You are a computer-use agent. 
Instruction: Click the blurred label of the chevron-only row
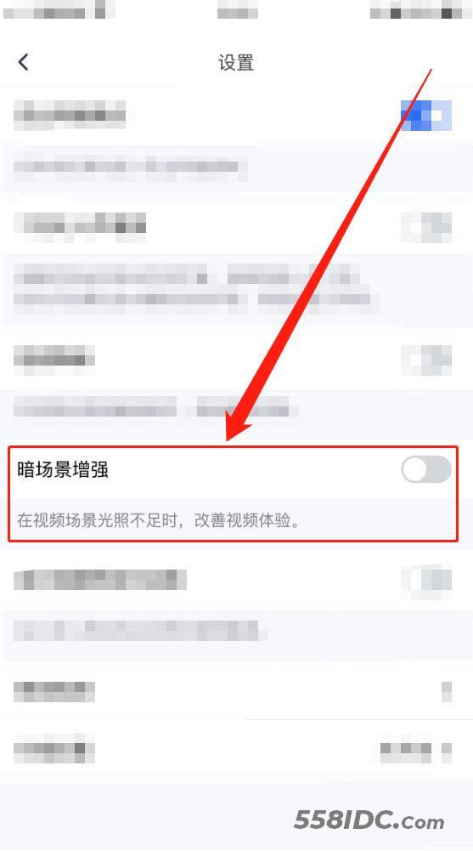[x=54, y=691]
